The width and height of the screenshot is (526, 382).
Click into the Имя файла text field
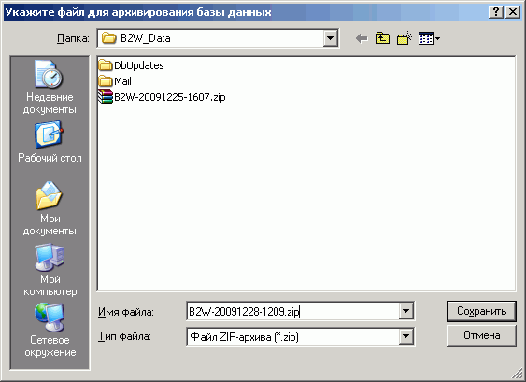292,311
